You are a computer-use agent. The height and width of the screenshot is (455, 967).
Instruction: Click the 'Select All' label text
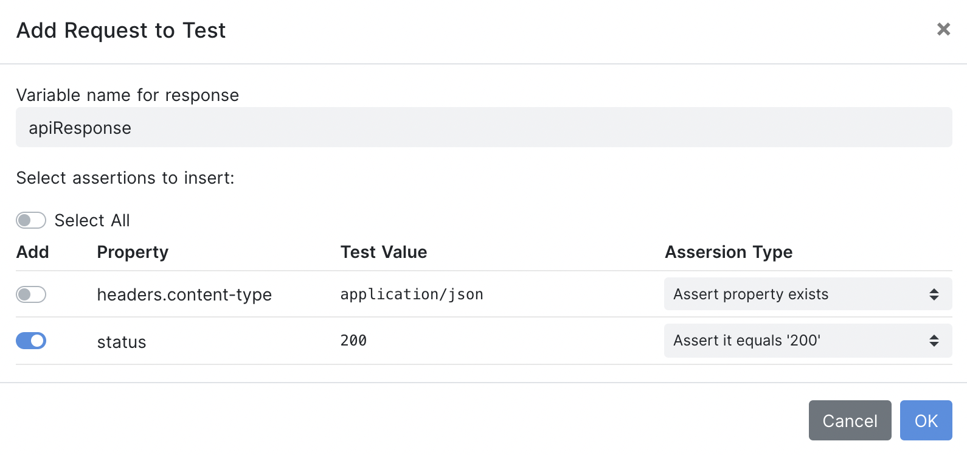coord(92,220)
